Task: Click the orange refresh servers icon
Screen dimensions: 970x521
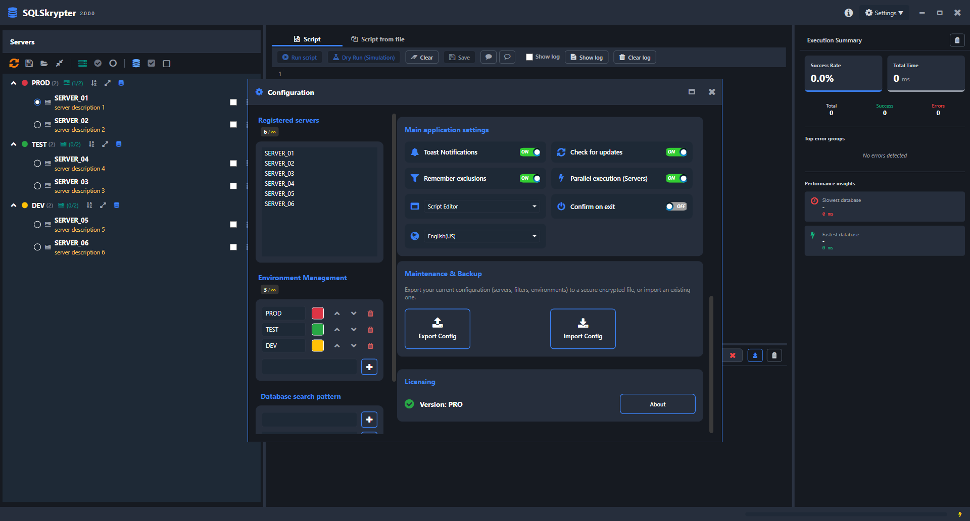Action: click(14, 63)
